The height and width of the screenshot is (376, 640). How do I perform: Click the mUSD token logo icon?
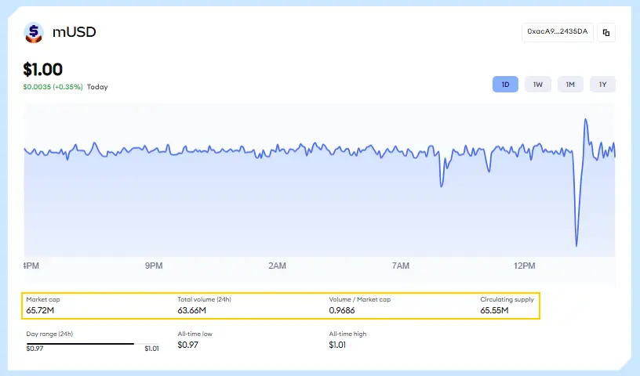tap(34, 33)
